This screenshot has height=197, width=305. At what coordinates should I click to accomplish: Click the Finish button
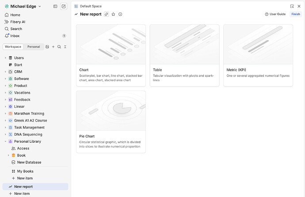pos(296,14)
